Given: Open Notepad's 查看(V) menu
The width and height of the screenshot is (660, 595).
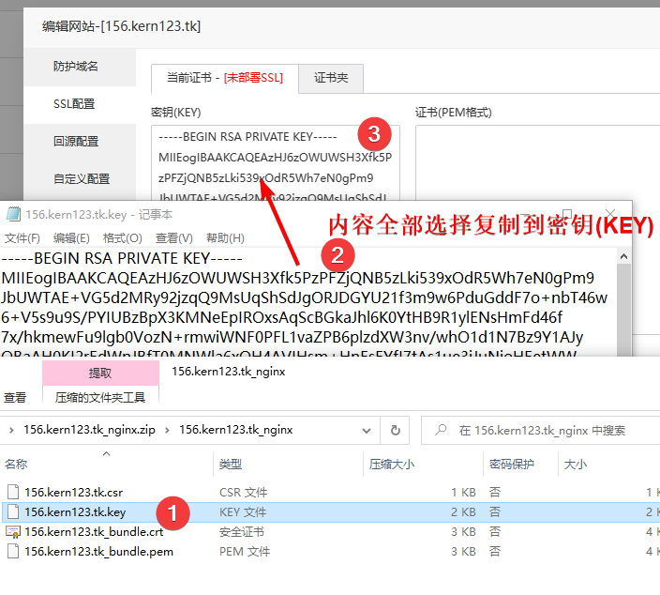Looking at the screenshot, I should point(173,238).
